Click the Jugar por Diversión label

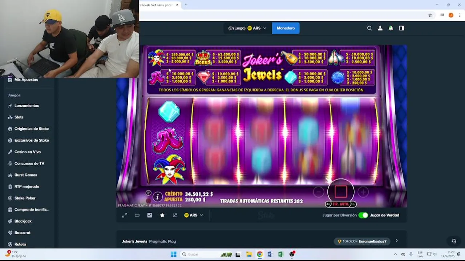(339, 215)
